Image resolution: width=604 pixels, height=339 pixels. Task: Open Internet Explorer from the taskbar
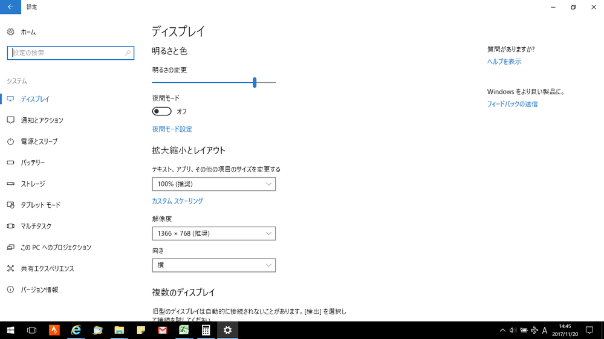point(76,330)
